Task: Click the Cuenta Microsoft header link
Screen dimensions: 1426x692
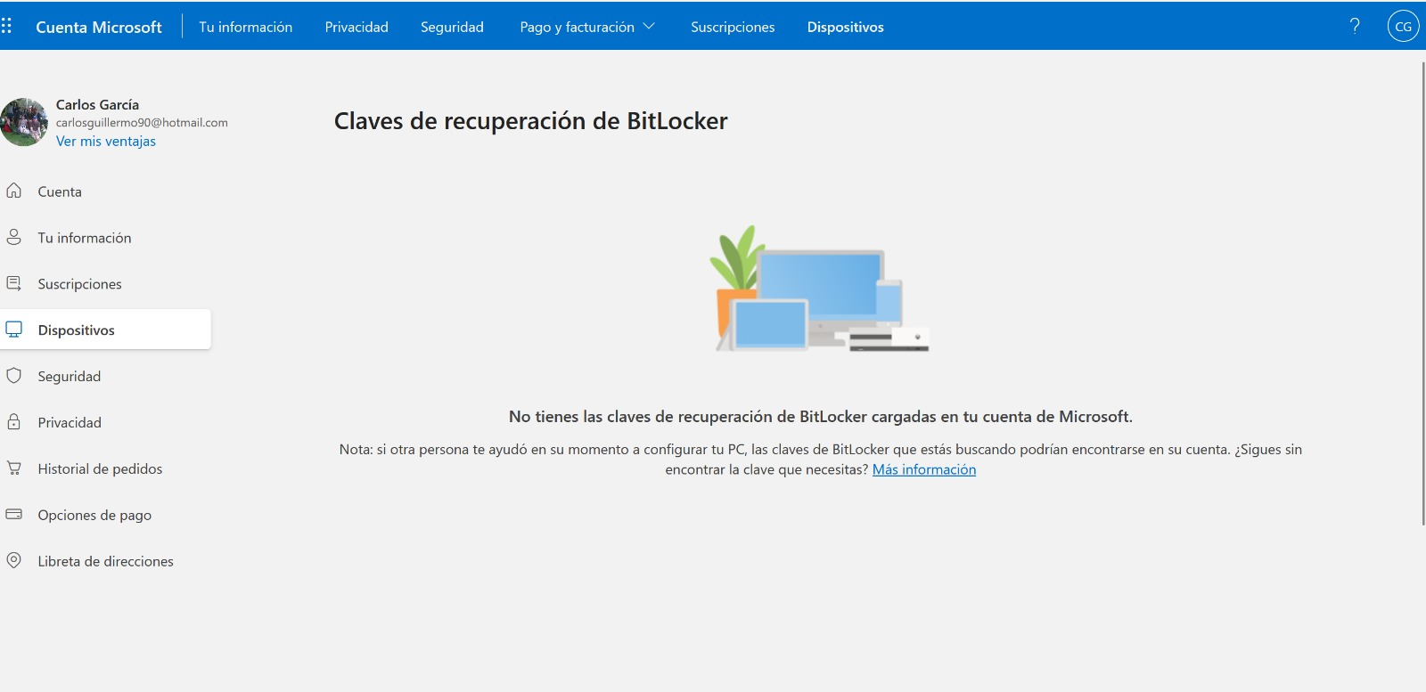Action: [99, 27]
